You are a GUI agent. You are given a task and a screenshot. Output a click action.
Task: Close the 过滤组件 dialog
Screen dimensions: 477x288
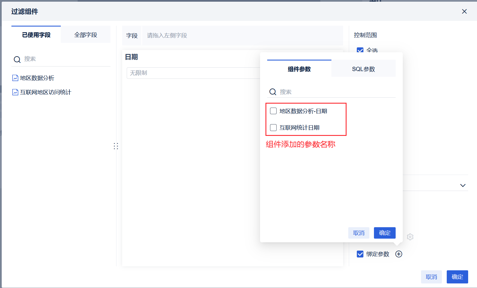pyautogui.click(x=464, y=11)
